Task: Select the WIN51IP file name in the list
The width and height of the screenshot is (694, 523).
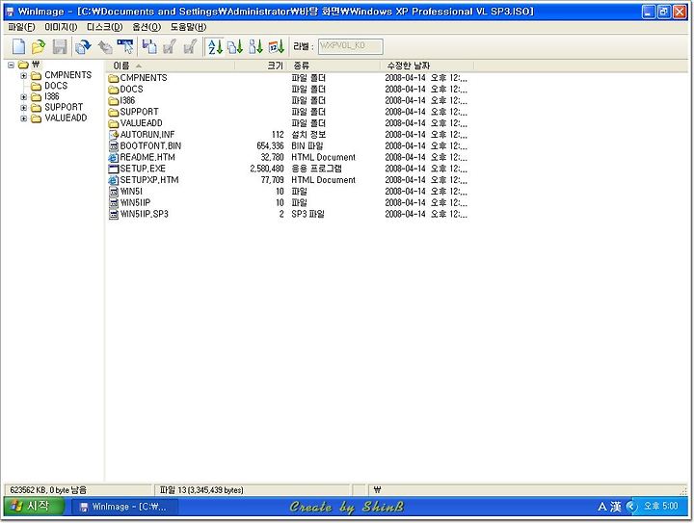Action: coord(136,203)
